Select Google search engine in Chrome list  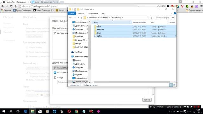click(x=60, y=78)
